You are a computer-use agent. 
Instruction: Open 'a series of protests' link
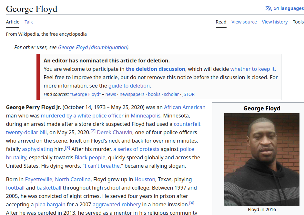coord(136,149)
